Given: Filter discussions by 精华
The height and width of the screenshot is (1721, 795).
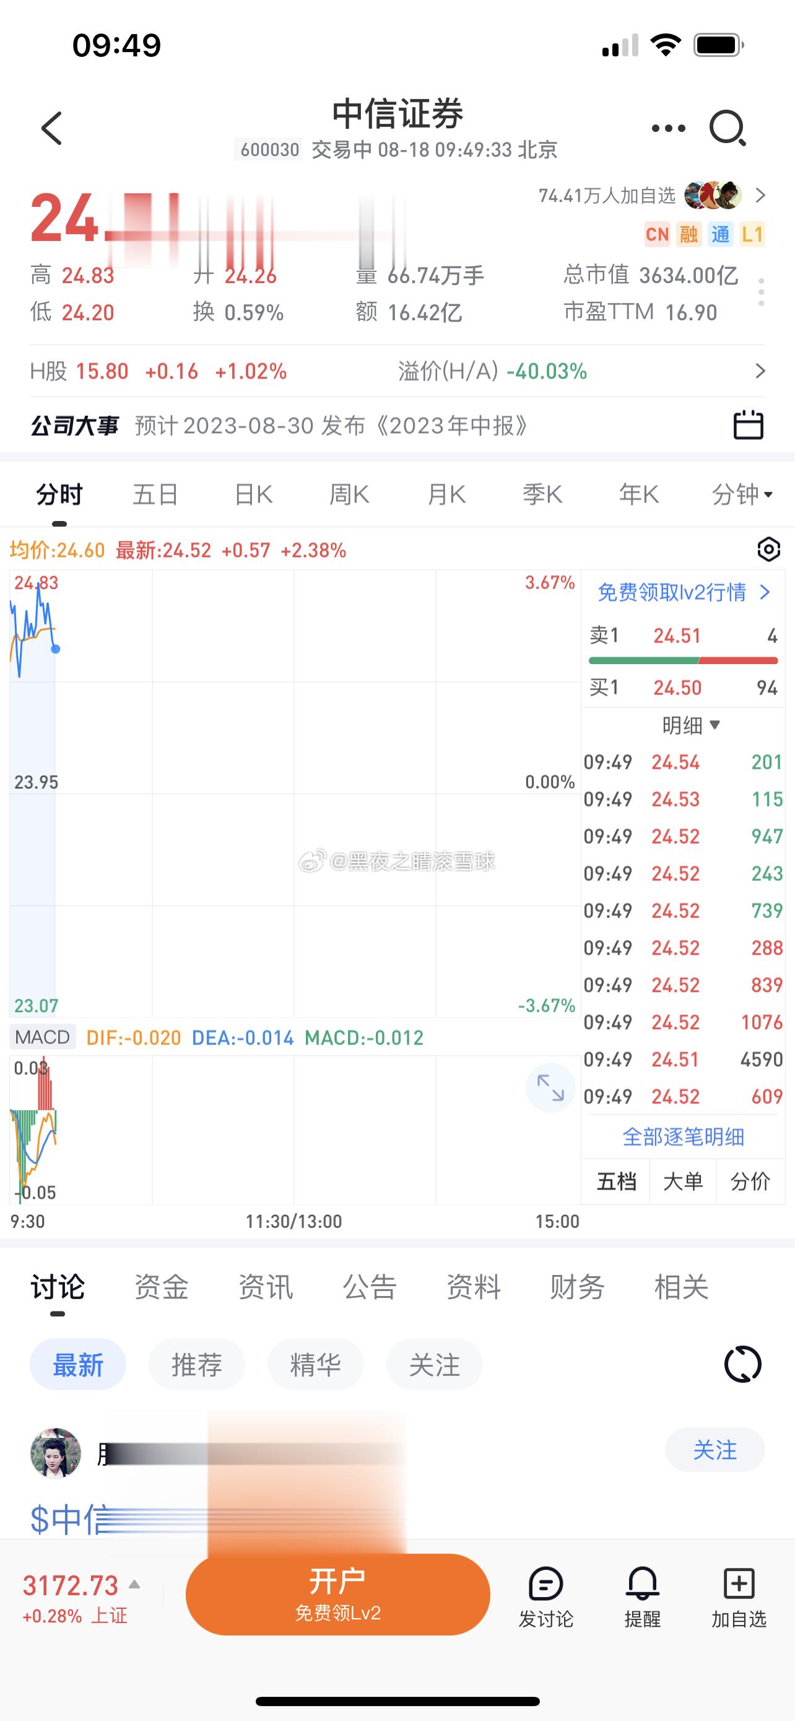Looking at the screenshot, I should tap(315, 1364).
